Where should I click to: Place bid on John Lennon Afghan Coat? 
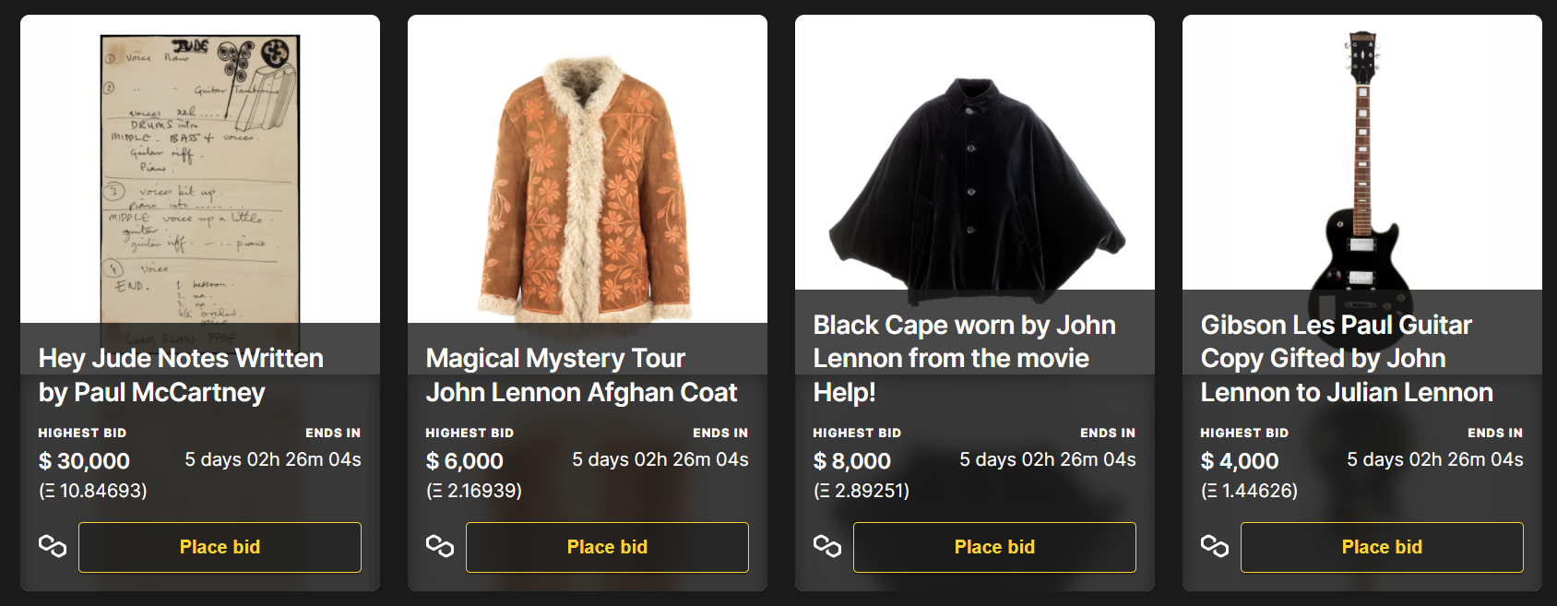(x=607, y=547)
